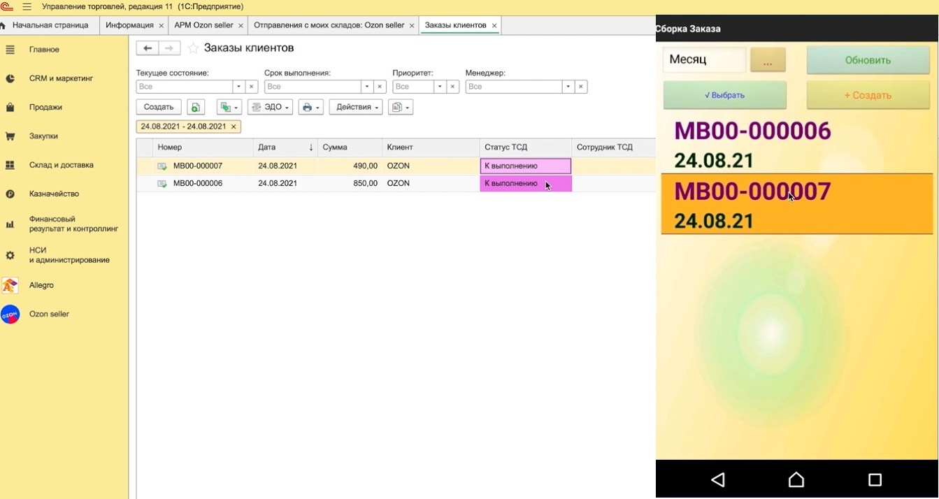Open the Главное section in the sidebar
939x499 pixels.
pos(43,50)
